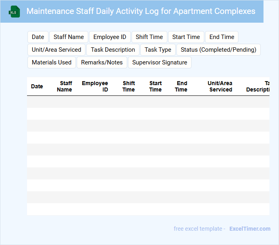Click the Maintenance Staff Daily Activity Log title
279x245 pixels.
pos(141,11)
